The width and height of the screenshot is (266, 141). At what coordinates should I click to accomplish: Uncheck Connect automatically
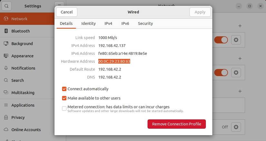click(x=64, y=89)
